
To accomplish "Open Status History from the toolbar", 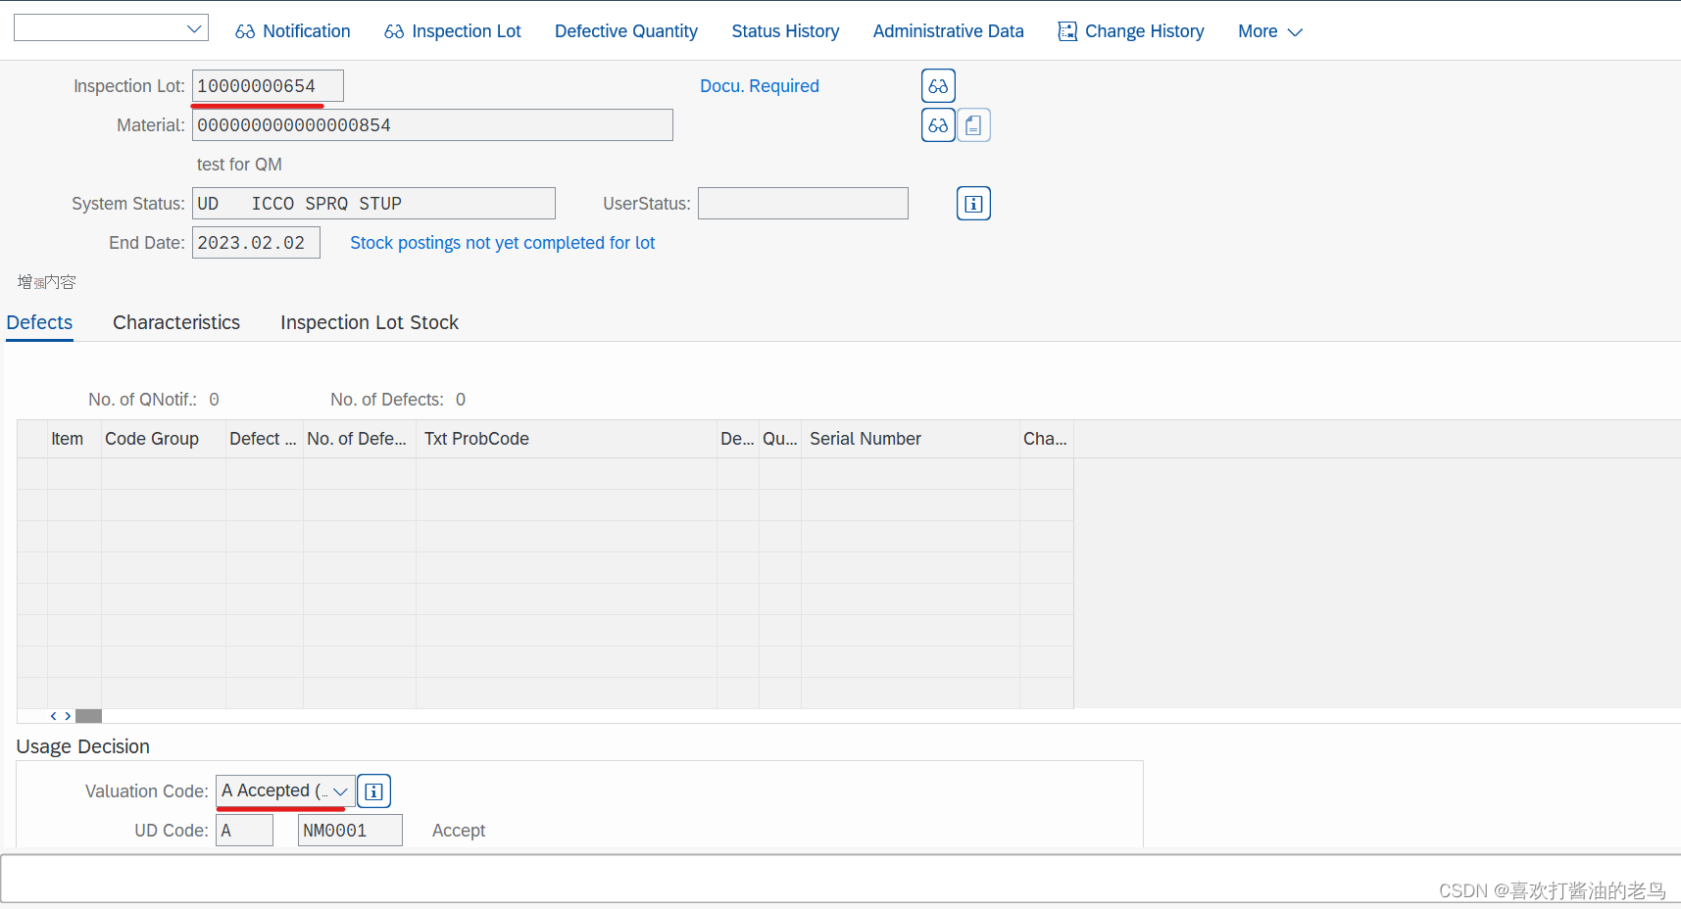I will (x=785, y=30).
